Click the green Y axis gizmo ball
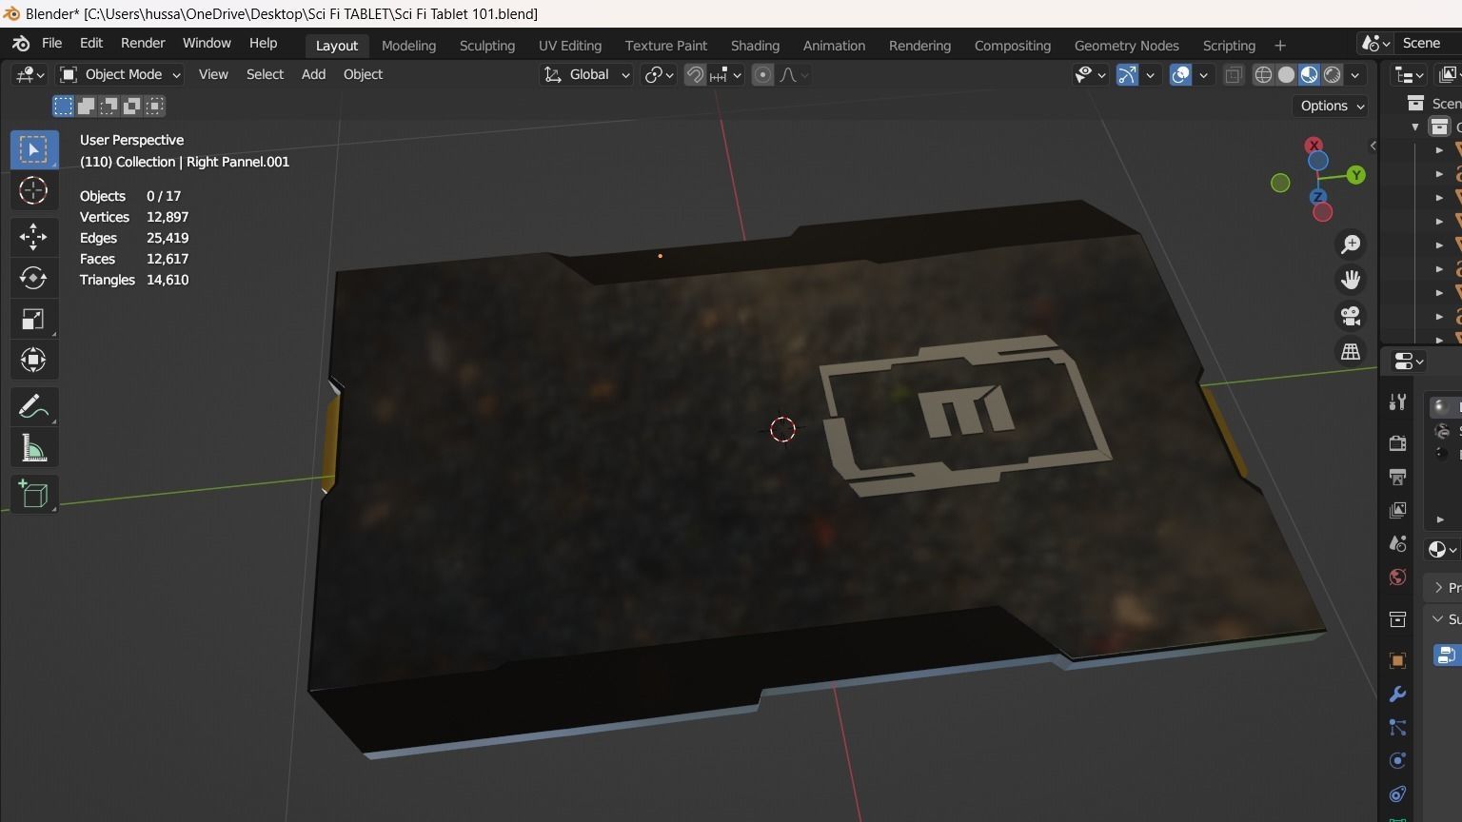The height and width of the screenshot is (822, 1462). click(x=1356, y=175)
